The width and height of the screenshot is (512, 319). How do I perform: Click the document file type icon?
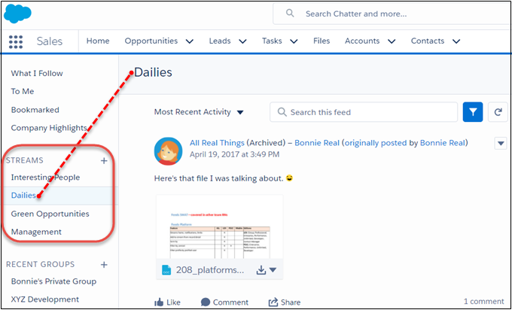[166, 270]
